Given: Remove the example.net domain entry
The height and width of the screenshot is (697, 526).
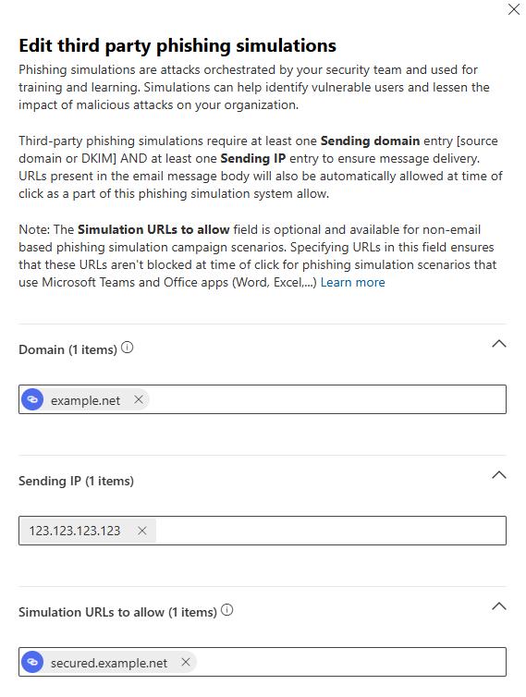Looking at the screenshot, I should [139, 399].
